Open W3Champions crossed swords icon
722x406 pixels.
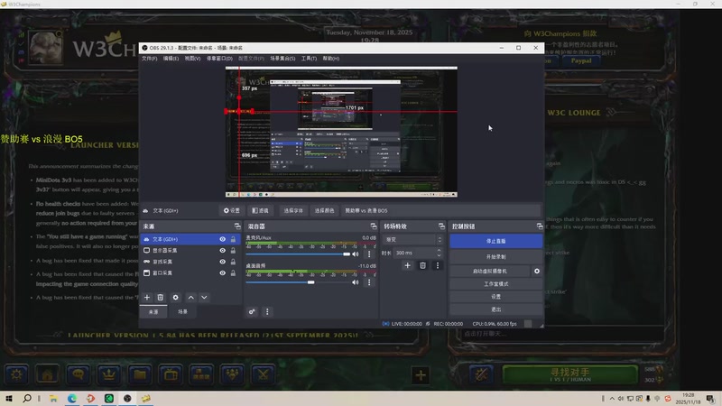[264, 374]
